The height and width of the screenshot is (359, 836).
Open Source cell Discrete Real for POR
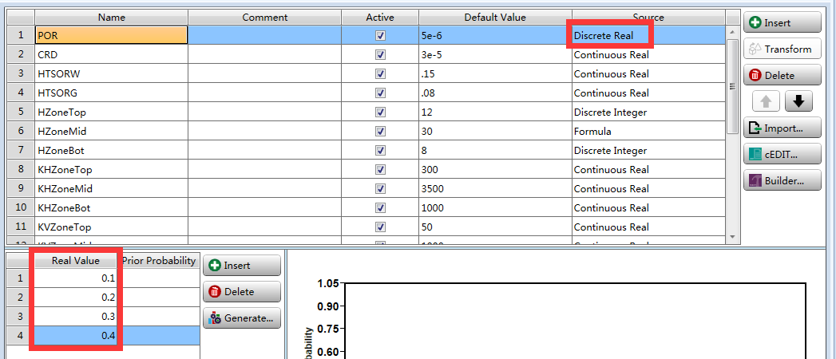coord(610,36)
